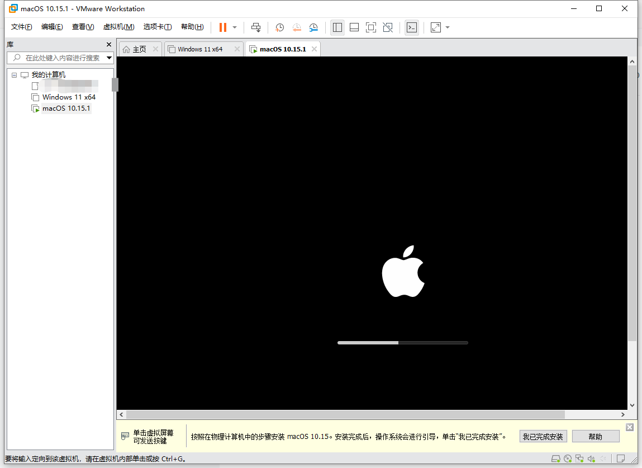This screenshot has height=468, width=642.
Task: Click the network adapter status icon
Action: click(579, 458)
